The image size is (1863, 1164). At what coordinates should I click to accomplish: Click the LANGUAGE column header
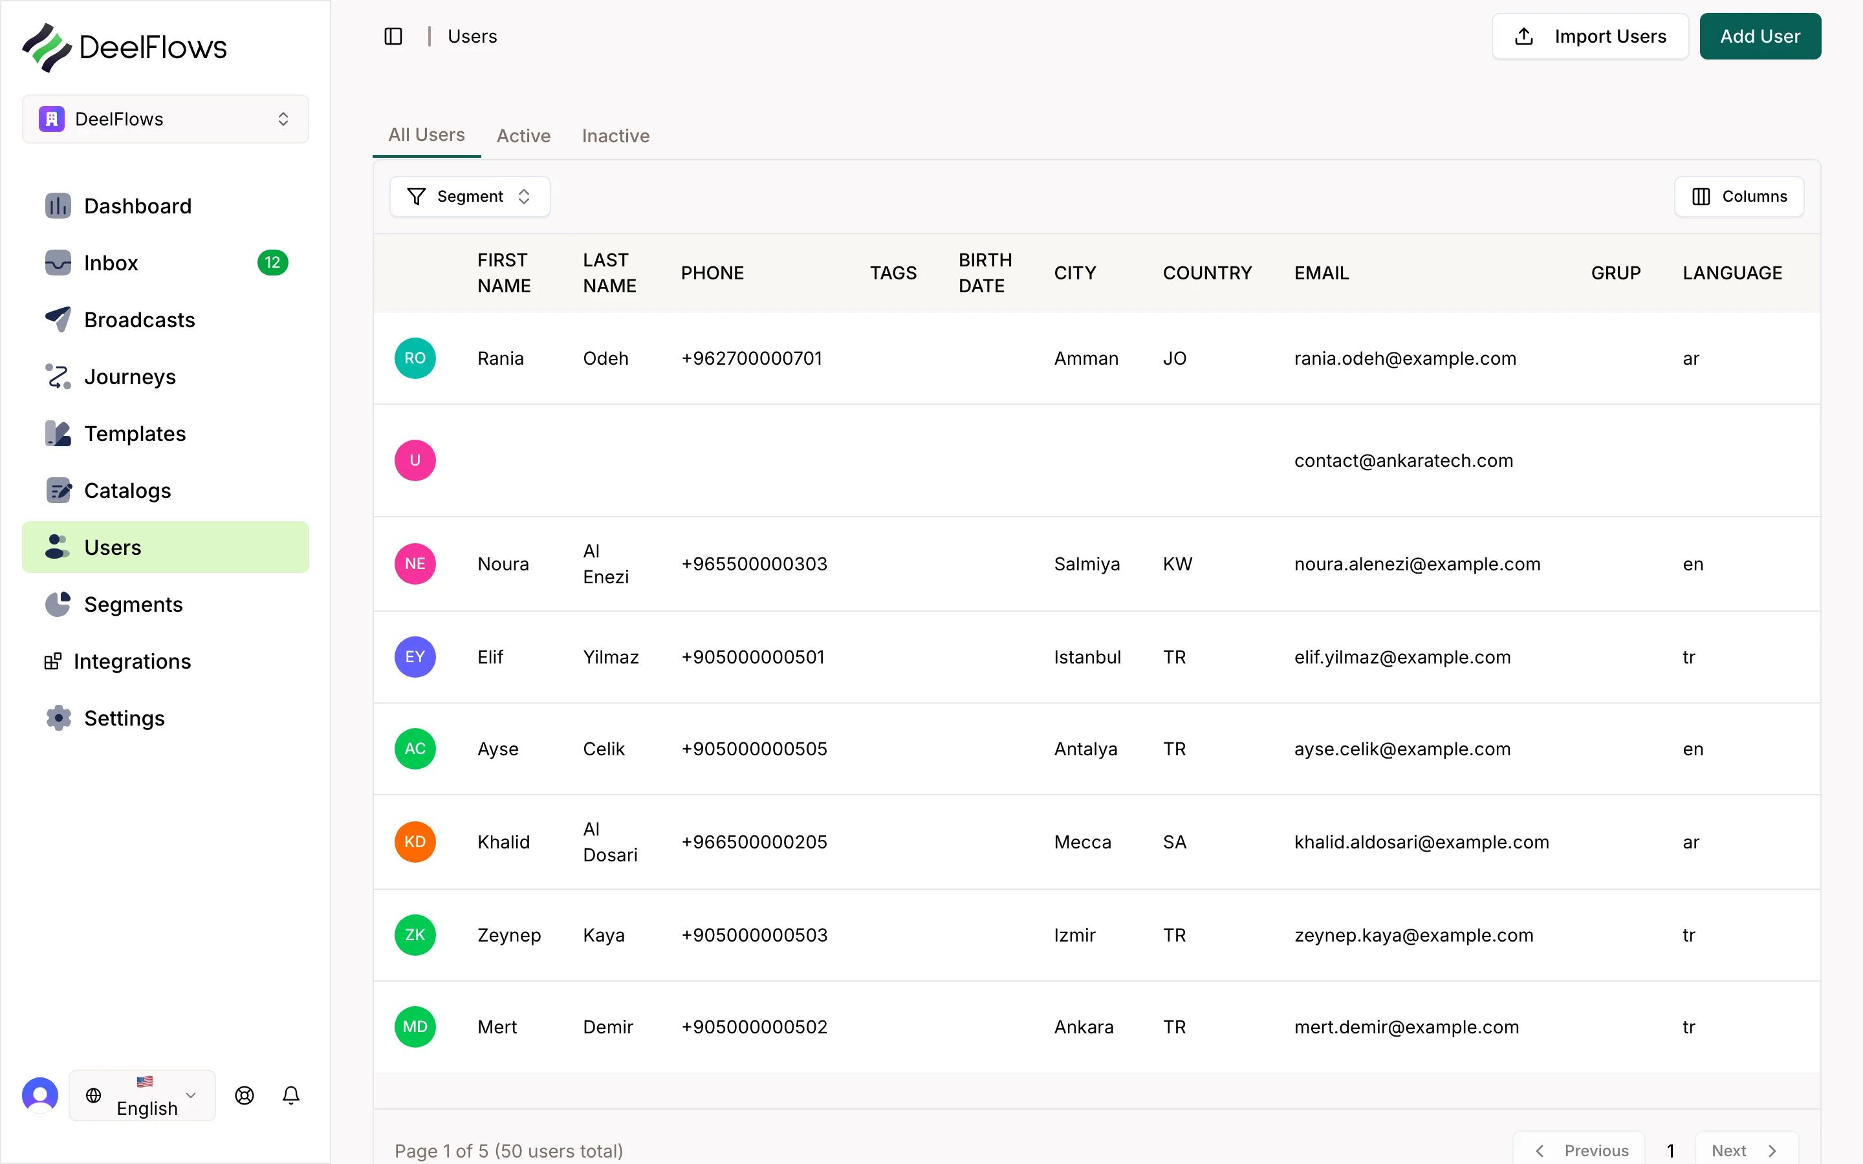(1732, 272)
